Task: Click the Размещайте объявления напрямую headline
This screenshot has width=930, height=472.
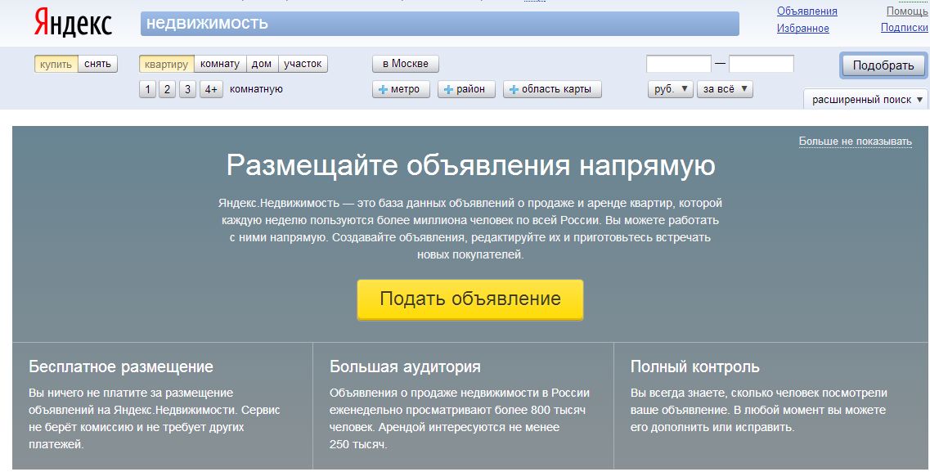Action: coord(471,166)
